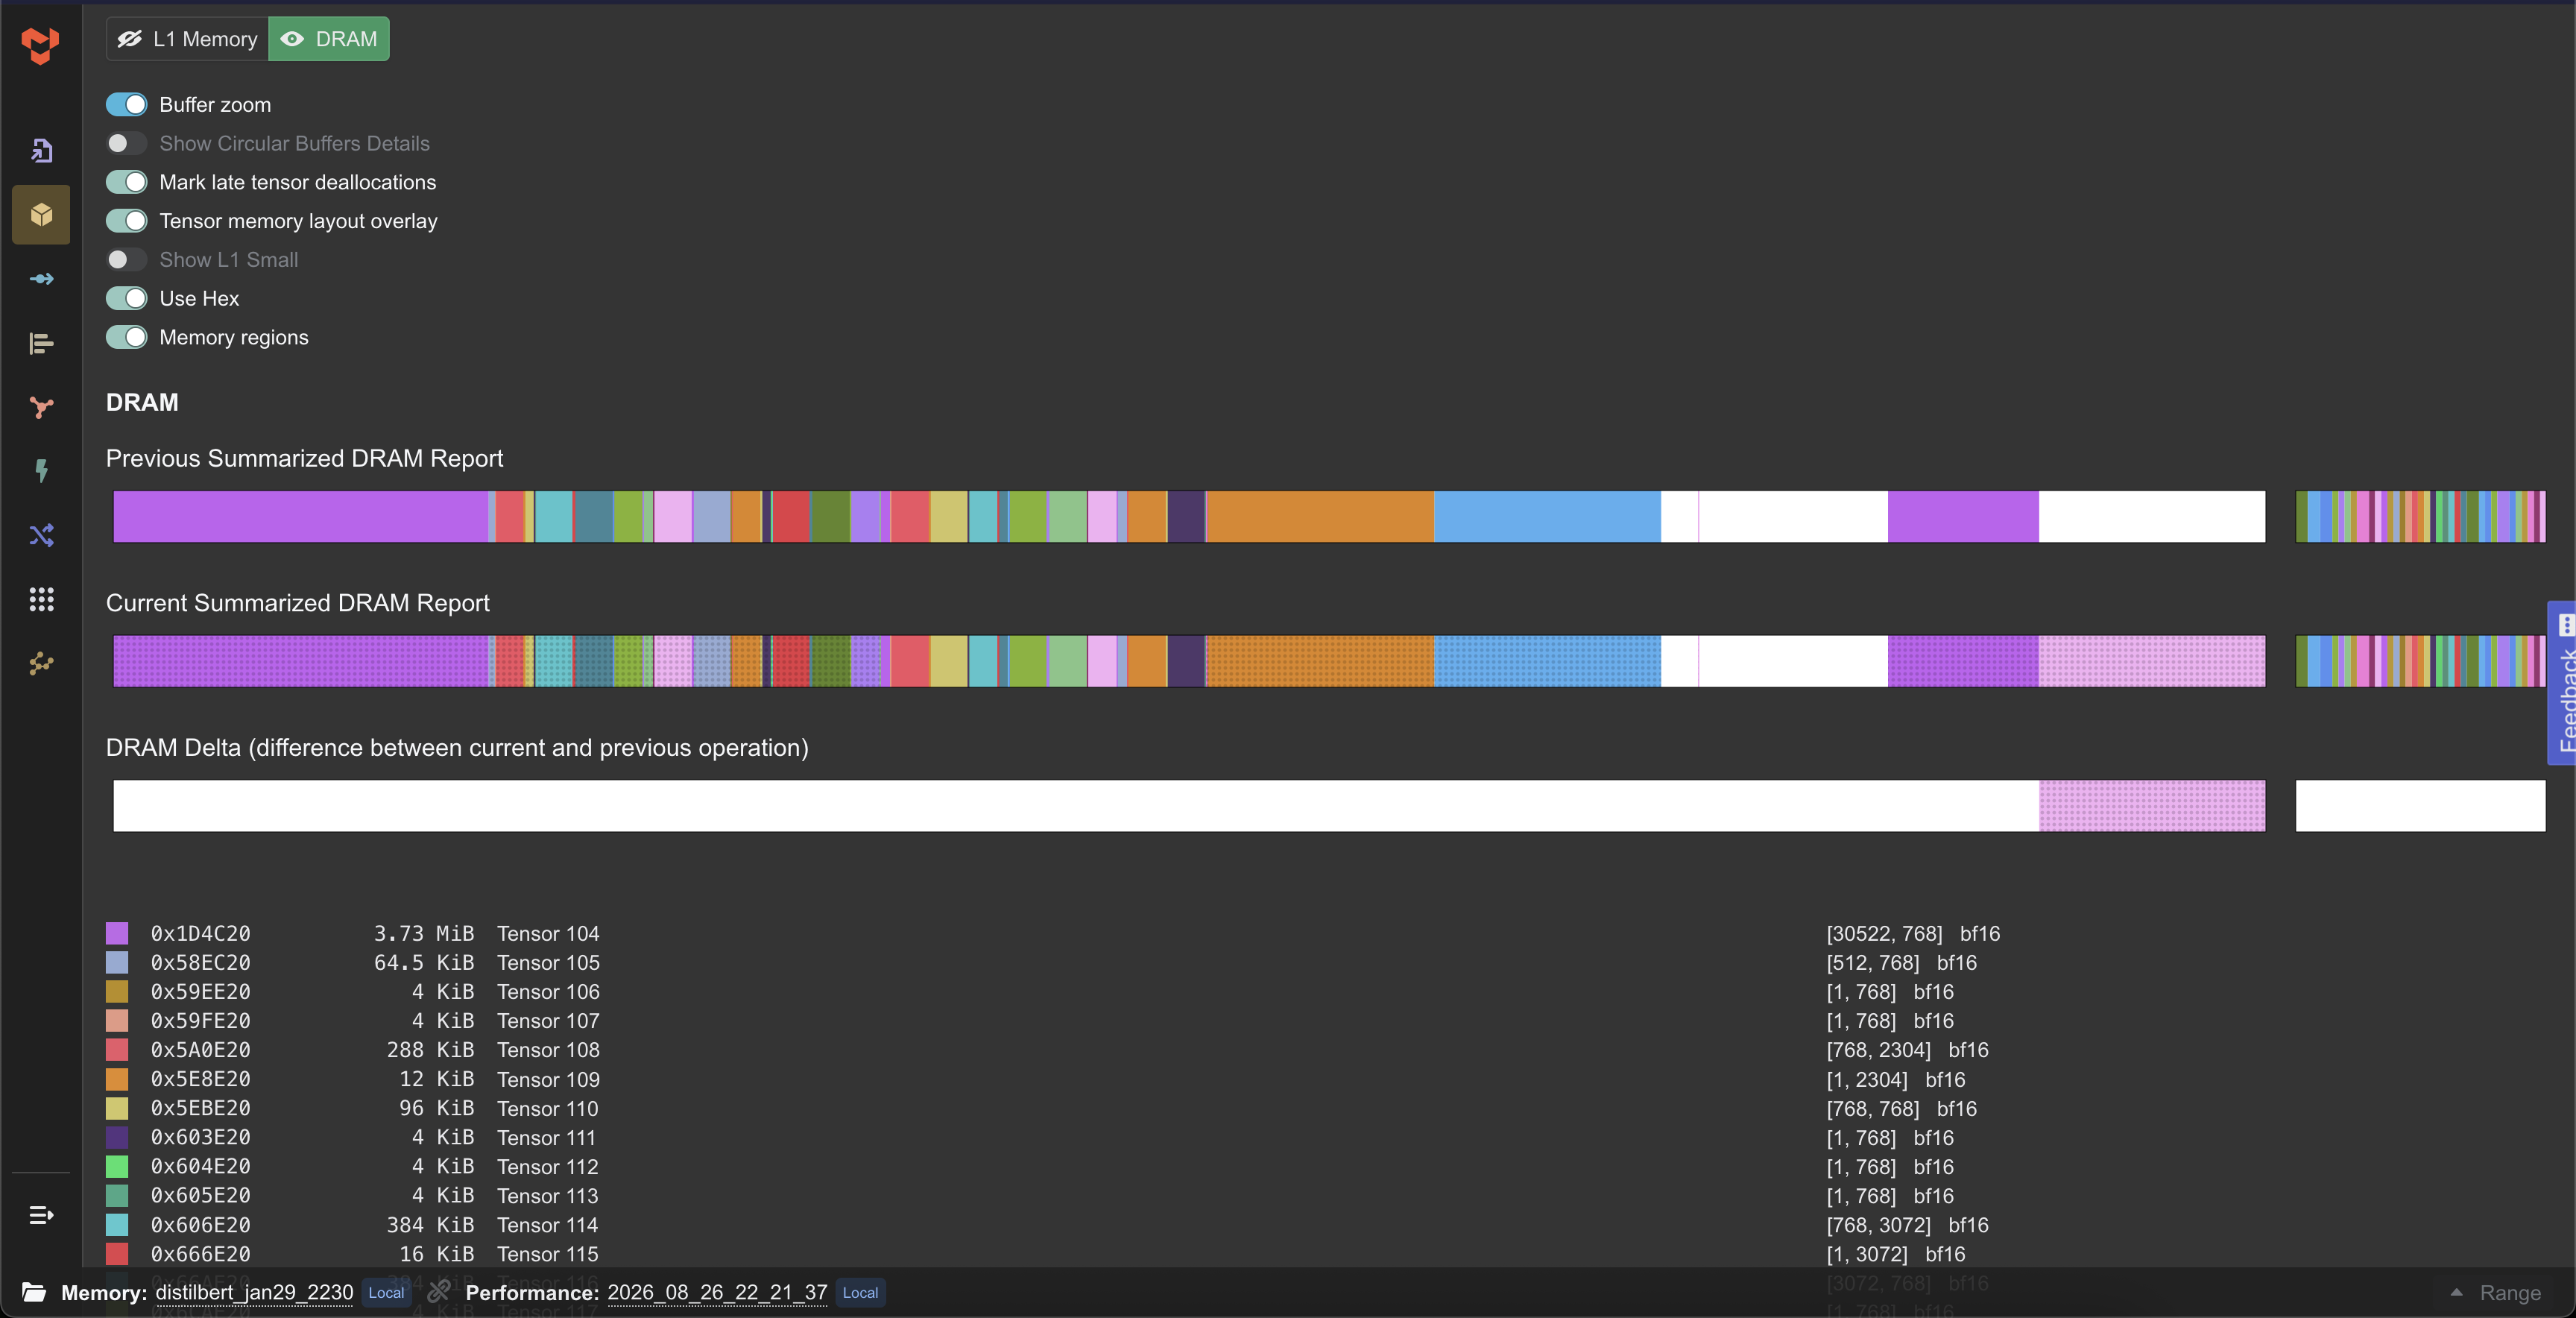This screenshot has width=2576, height=1318.
Task: Select the "Tensor 106" legend label
Action: (548, 991)
